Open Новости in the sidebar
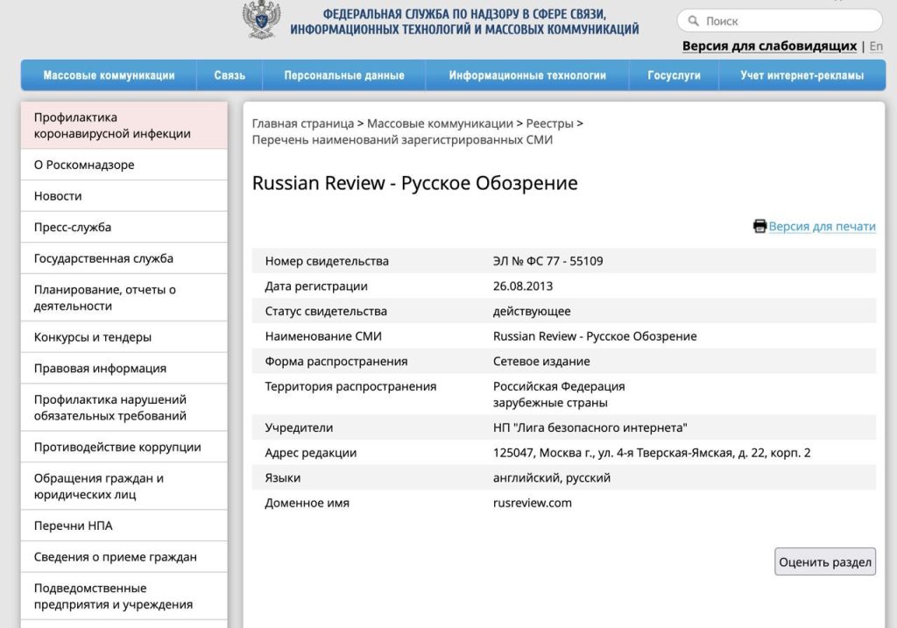Screen dimensions: 897x628 124,196
